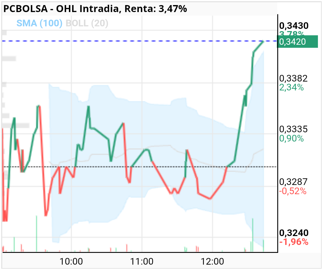Image resolution: width=323 pixels, height=270 pixels.
Task: Click the 0,3287 price axis label
Action: [293, 182]
